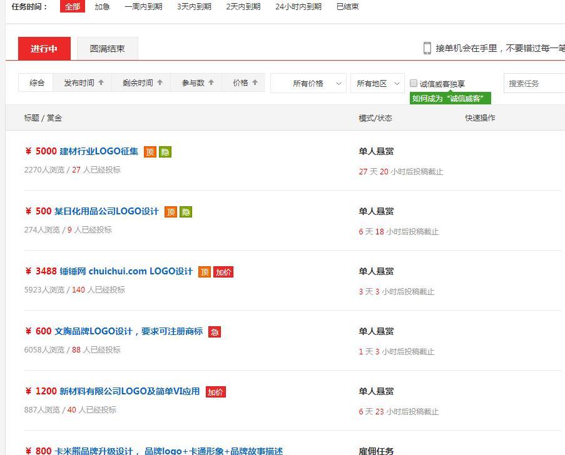Viewport: 565px width, 455px height.
Task: Select the 综合 sort option
Action: tap(36, 82)
